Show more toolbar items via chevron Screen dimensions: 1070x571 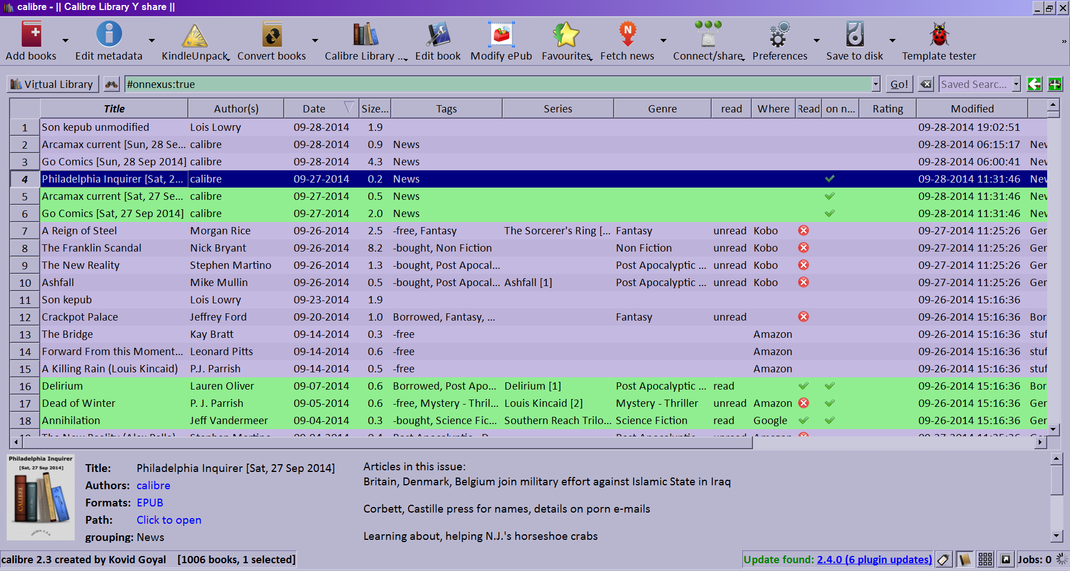[x=1064, y=41]
